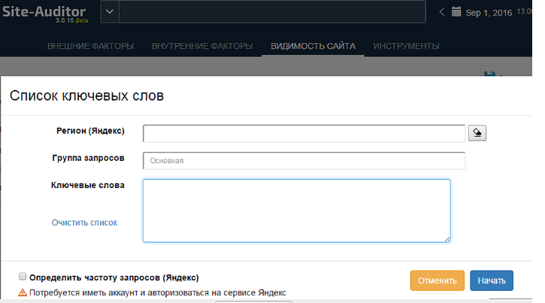Go to the ИНСТРУМЕНТЫ tab
This screenshot has height=303, width=545.
(x=406, y=47)
